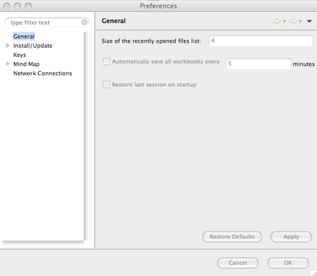This screenshot has width=317, height=276.
Task: Open the preferences view menu triangle
Action: pyautogui.click(x=309, y=21)
